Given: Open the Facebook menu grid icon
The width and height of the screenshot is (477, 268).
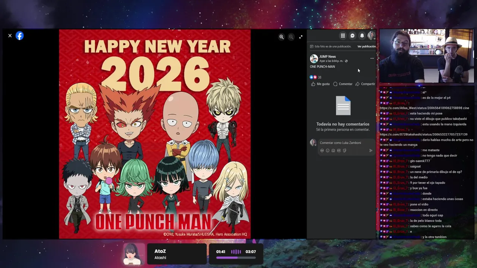Looking at the screenshot, I should pyautogui.click(x=343, y=36).
